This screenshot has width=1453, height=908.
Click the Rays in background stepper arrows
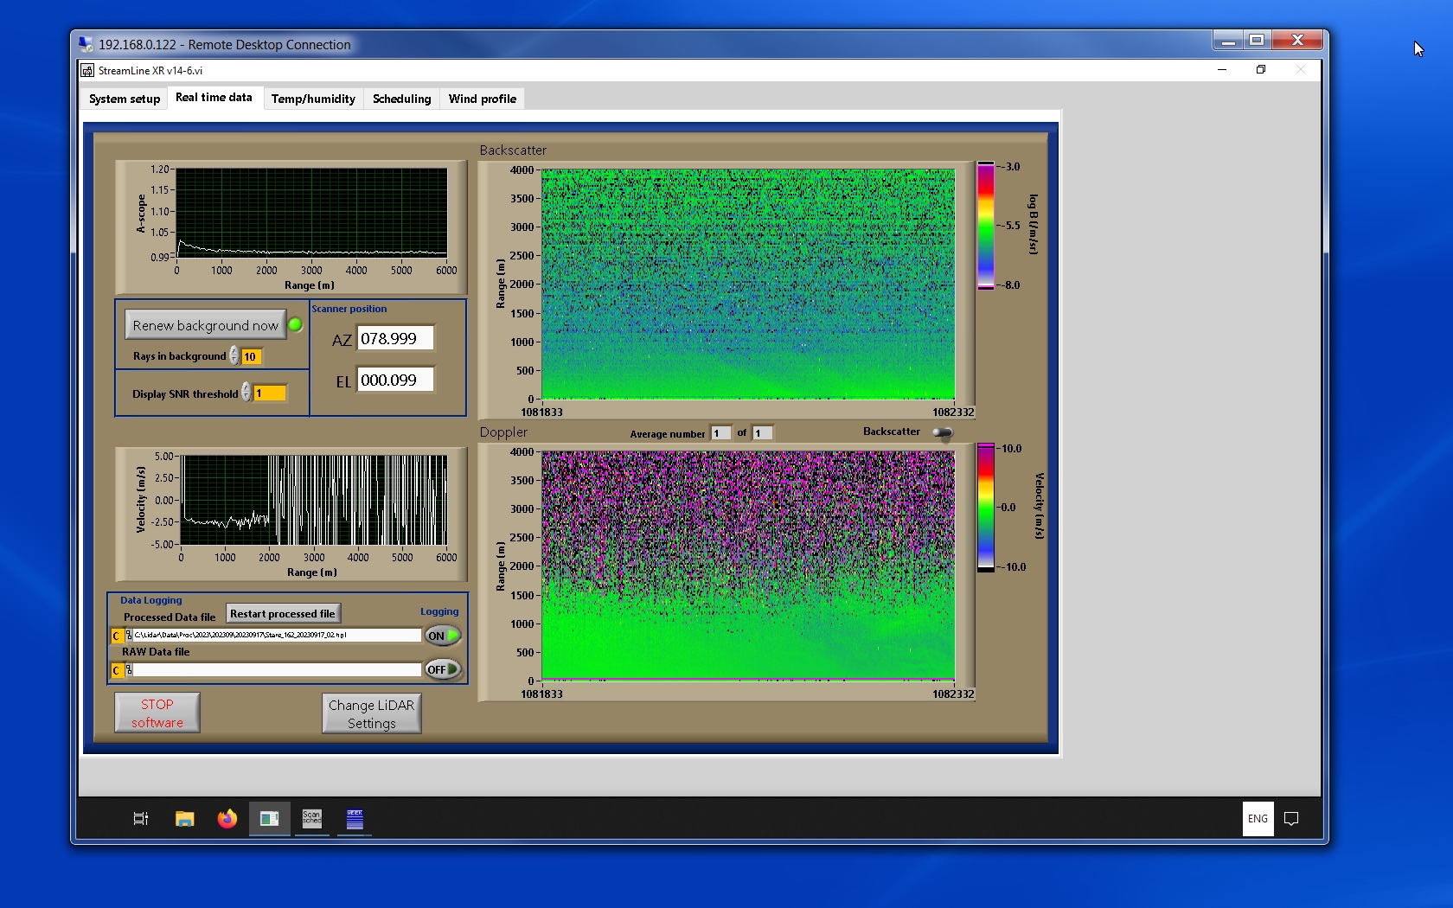pos(234,356)
